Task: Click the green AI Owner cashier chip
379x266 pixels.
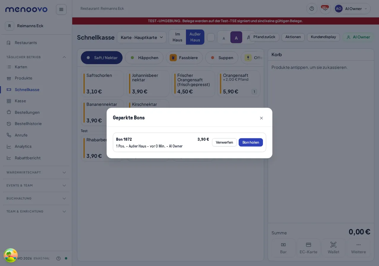Action: pos(358,37)
